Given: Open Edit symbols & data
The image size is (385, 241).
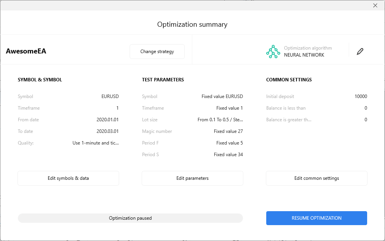Looking at the screenshot, I should [68, 178].
